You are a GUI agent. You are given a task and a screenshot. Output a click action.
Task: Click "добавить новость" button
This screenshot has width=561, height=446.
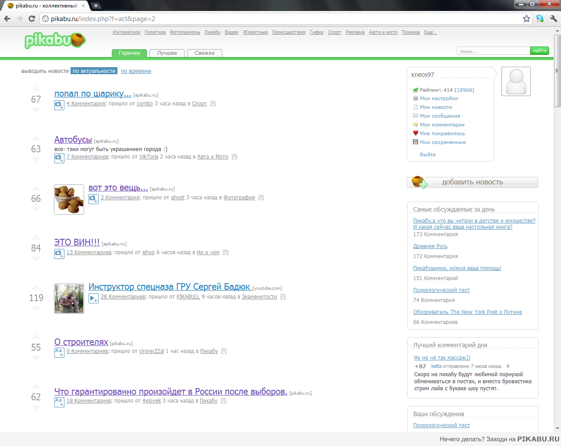point(472,182)
